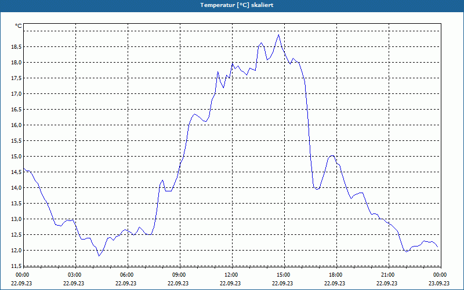Click the 16,0 y-axis label
Screen dimensions: 464x290
[16, 125]
